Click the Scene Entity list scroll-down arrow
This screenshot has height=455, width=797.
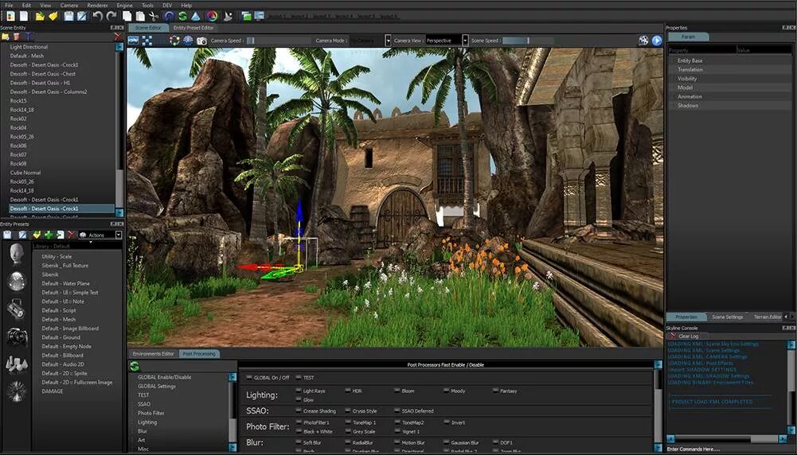(x=119, y=212)
